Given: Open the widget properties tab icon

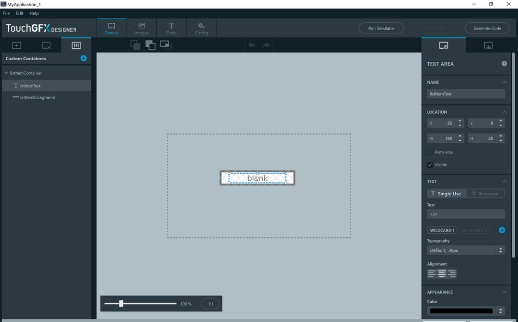Looking at the screenshot, I should pyautogui.click(x=444, y=45).
